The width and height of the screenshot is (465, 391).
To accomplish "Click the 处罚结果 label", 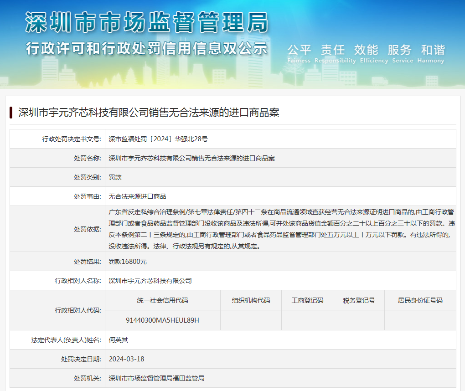I will [88, 262].
